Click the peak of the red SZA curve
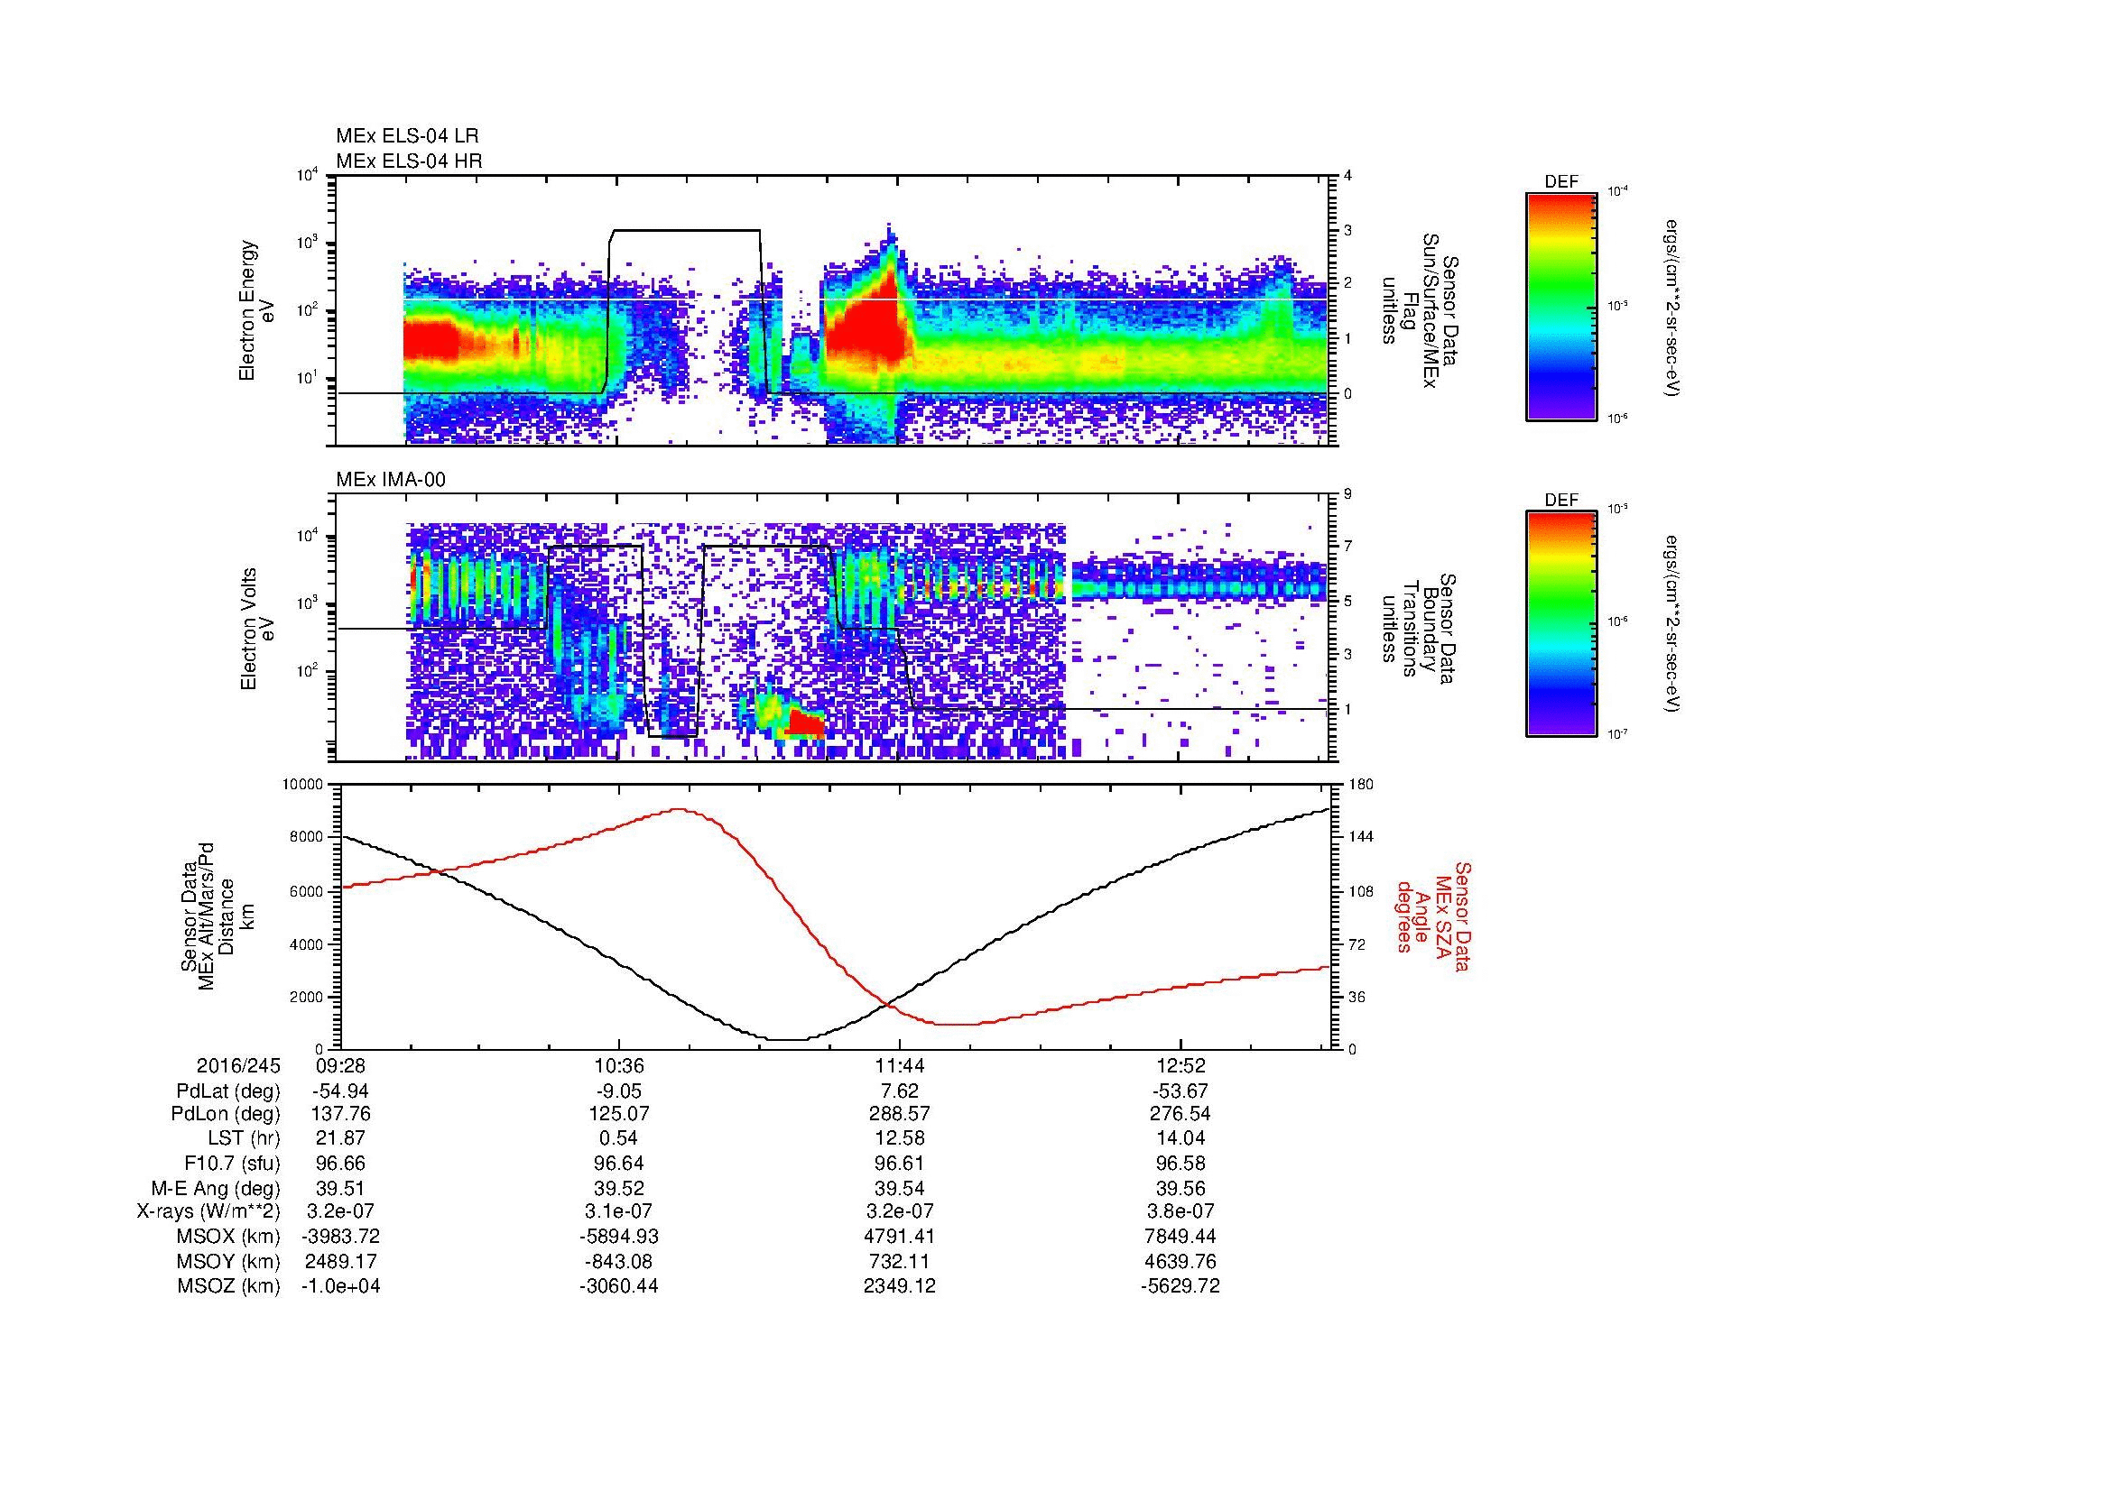 [x=679, y=809]
